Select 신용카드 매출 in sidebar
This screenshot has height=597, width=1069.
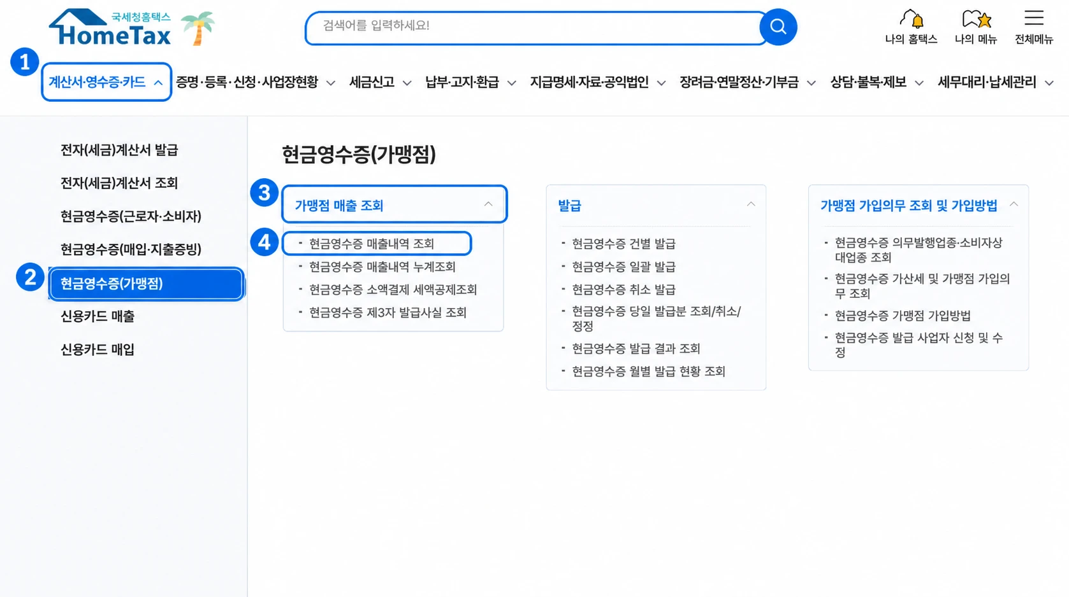pos(98,316)
